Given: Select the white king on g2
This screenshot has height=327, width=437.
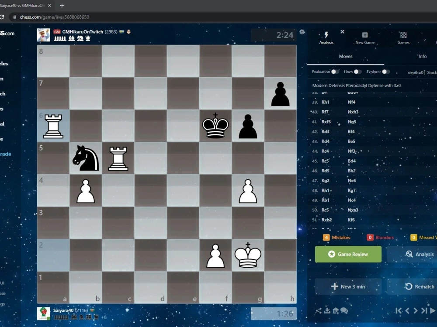Looking at the screenshot, I should click(248, 255).
